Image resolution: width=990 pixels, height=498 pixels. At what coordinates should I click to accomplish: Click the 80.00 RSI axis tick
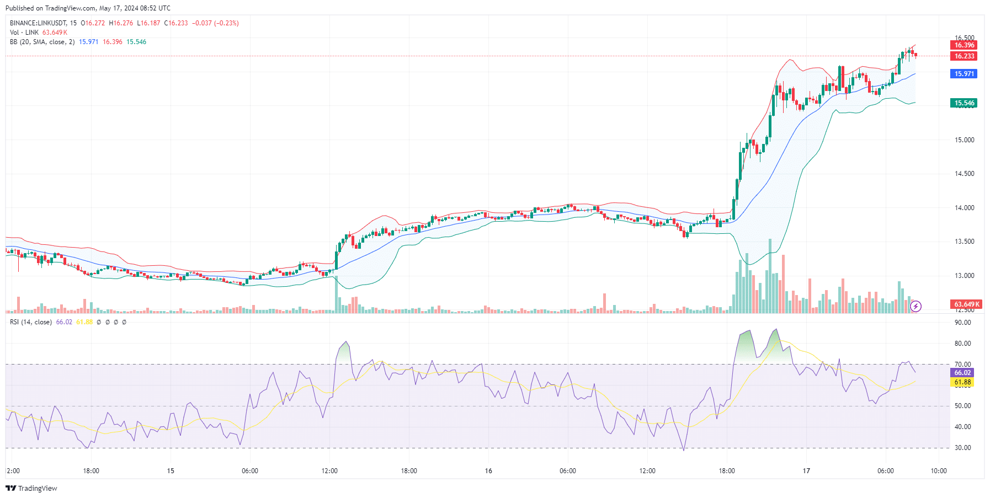coord(963,344)
